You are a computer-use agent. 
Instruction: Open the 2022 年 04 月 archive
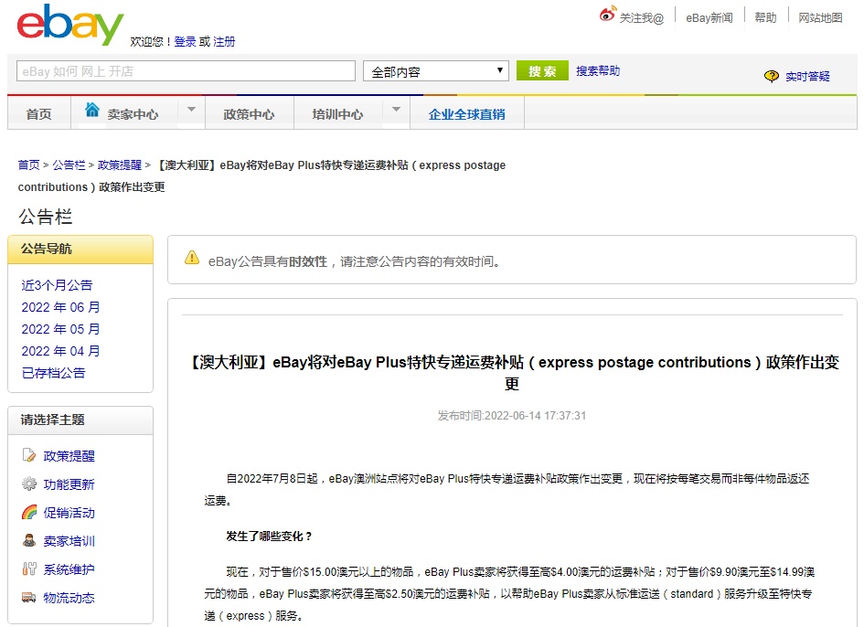pos(60,351)
